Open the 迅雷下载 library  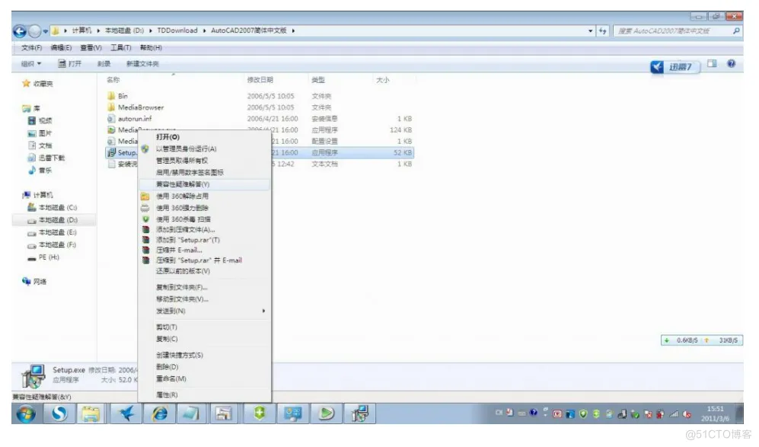[46, 158]
